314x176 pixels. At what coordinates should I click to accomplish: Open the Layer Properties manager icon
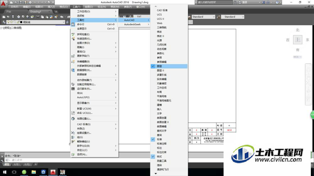(x=4, y=22)
